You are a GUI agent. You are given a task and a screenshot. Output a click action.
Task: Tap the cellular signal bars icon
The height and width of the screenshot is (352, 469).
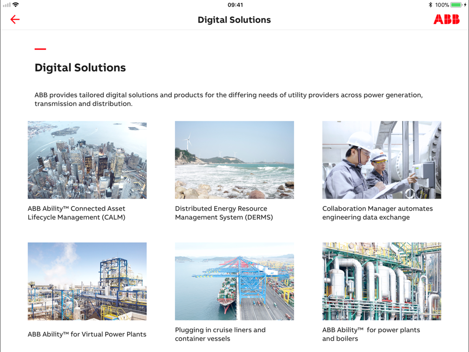pyautogui.click(x=7, y=5)
